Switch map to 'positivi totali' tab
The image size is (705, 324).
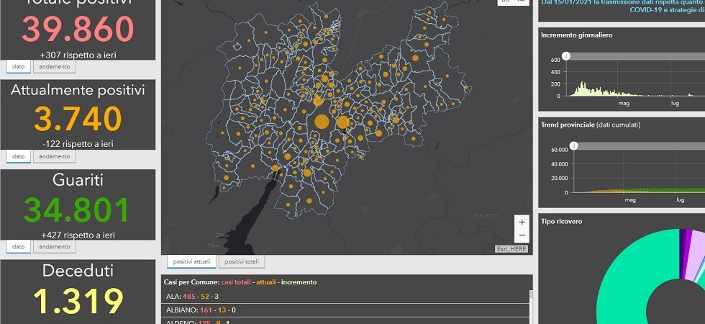[242, 261]
